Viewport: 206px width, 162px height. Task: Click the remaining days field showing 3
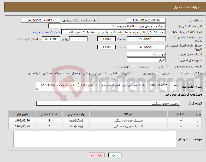(78, 39)
